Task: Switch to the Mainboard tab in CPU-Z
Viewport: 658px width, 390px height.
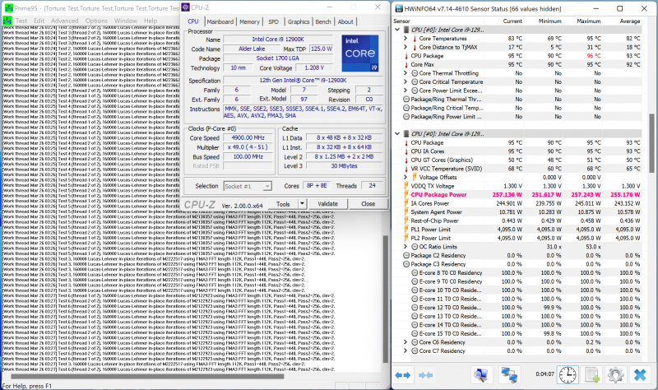Action: (220, 22)
